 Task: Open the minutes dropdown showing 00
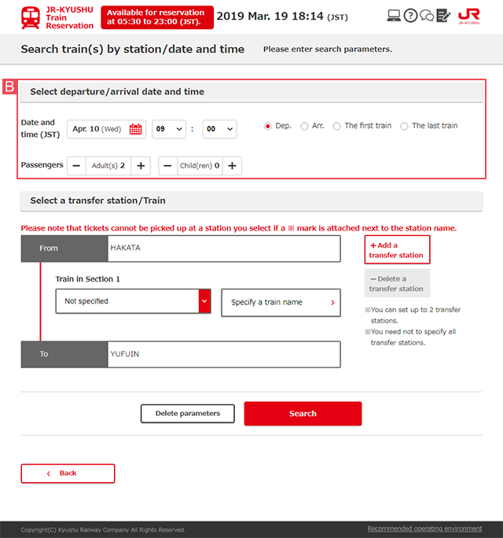[x=219, y=129]
